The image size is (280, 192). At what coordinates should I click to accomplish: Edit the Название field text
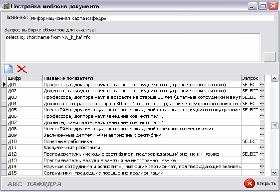pos(152,18)
